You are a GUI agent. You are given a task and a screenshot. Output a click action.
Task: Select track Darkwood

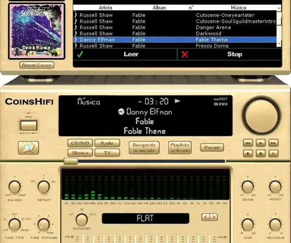175,34
